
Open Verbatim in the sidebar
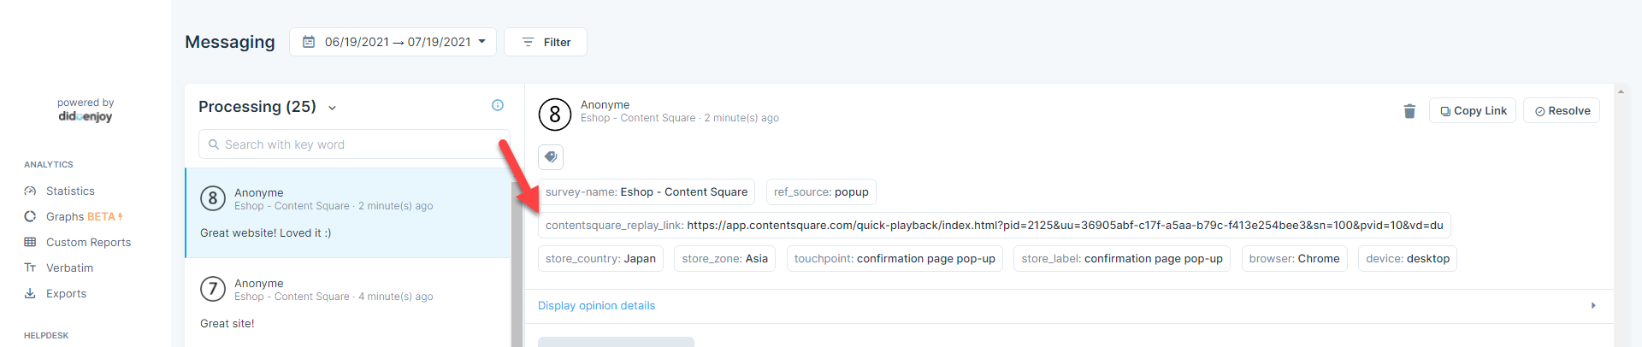tap(69, 268)
